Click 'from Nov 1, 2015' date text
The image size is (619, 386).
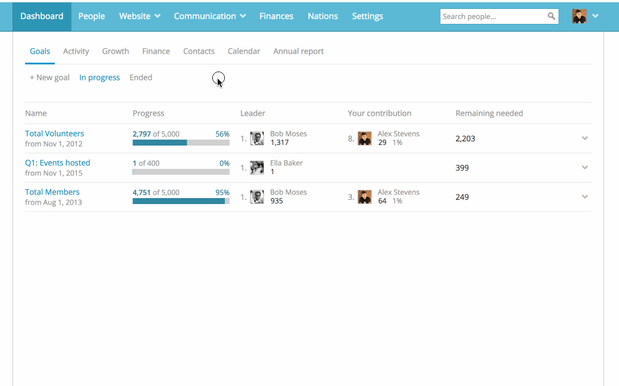click(54, 173)
